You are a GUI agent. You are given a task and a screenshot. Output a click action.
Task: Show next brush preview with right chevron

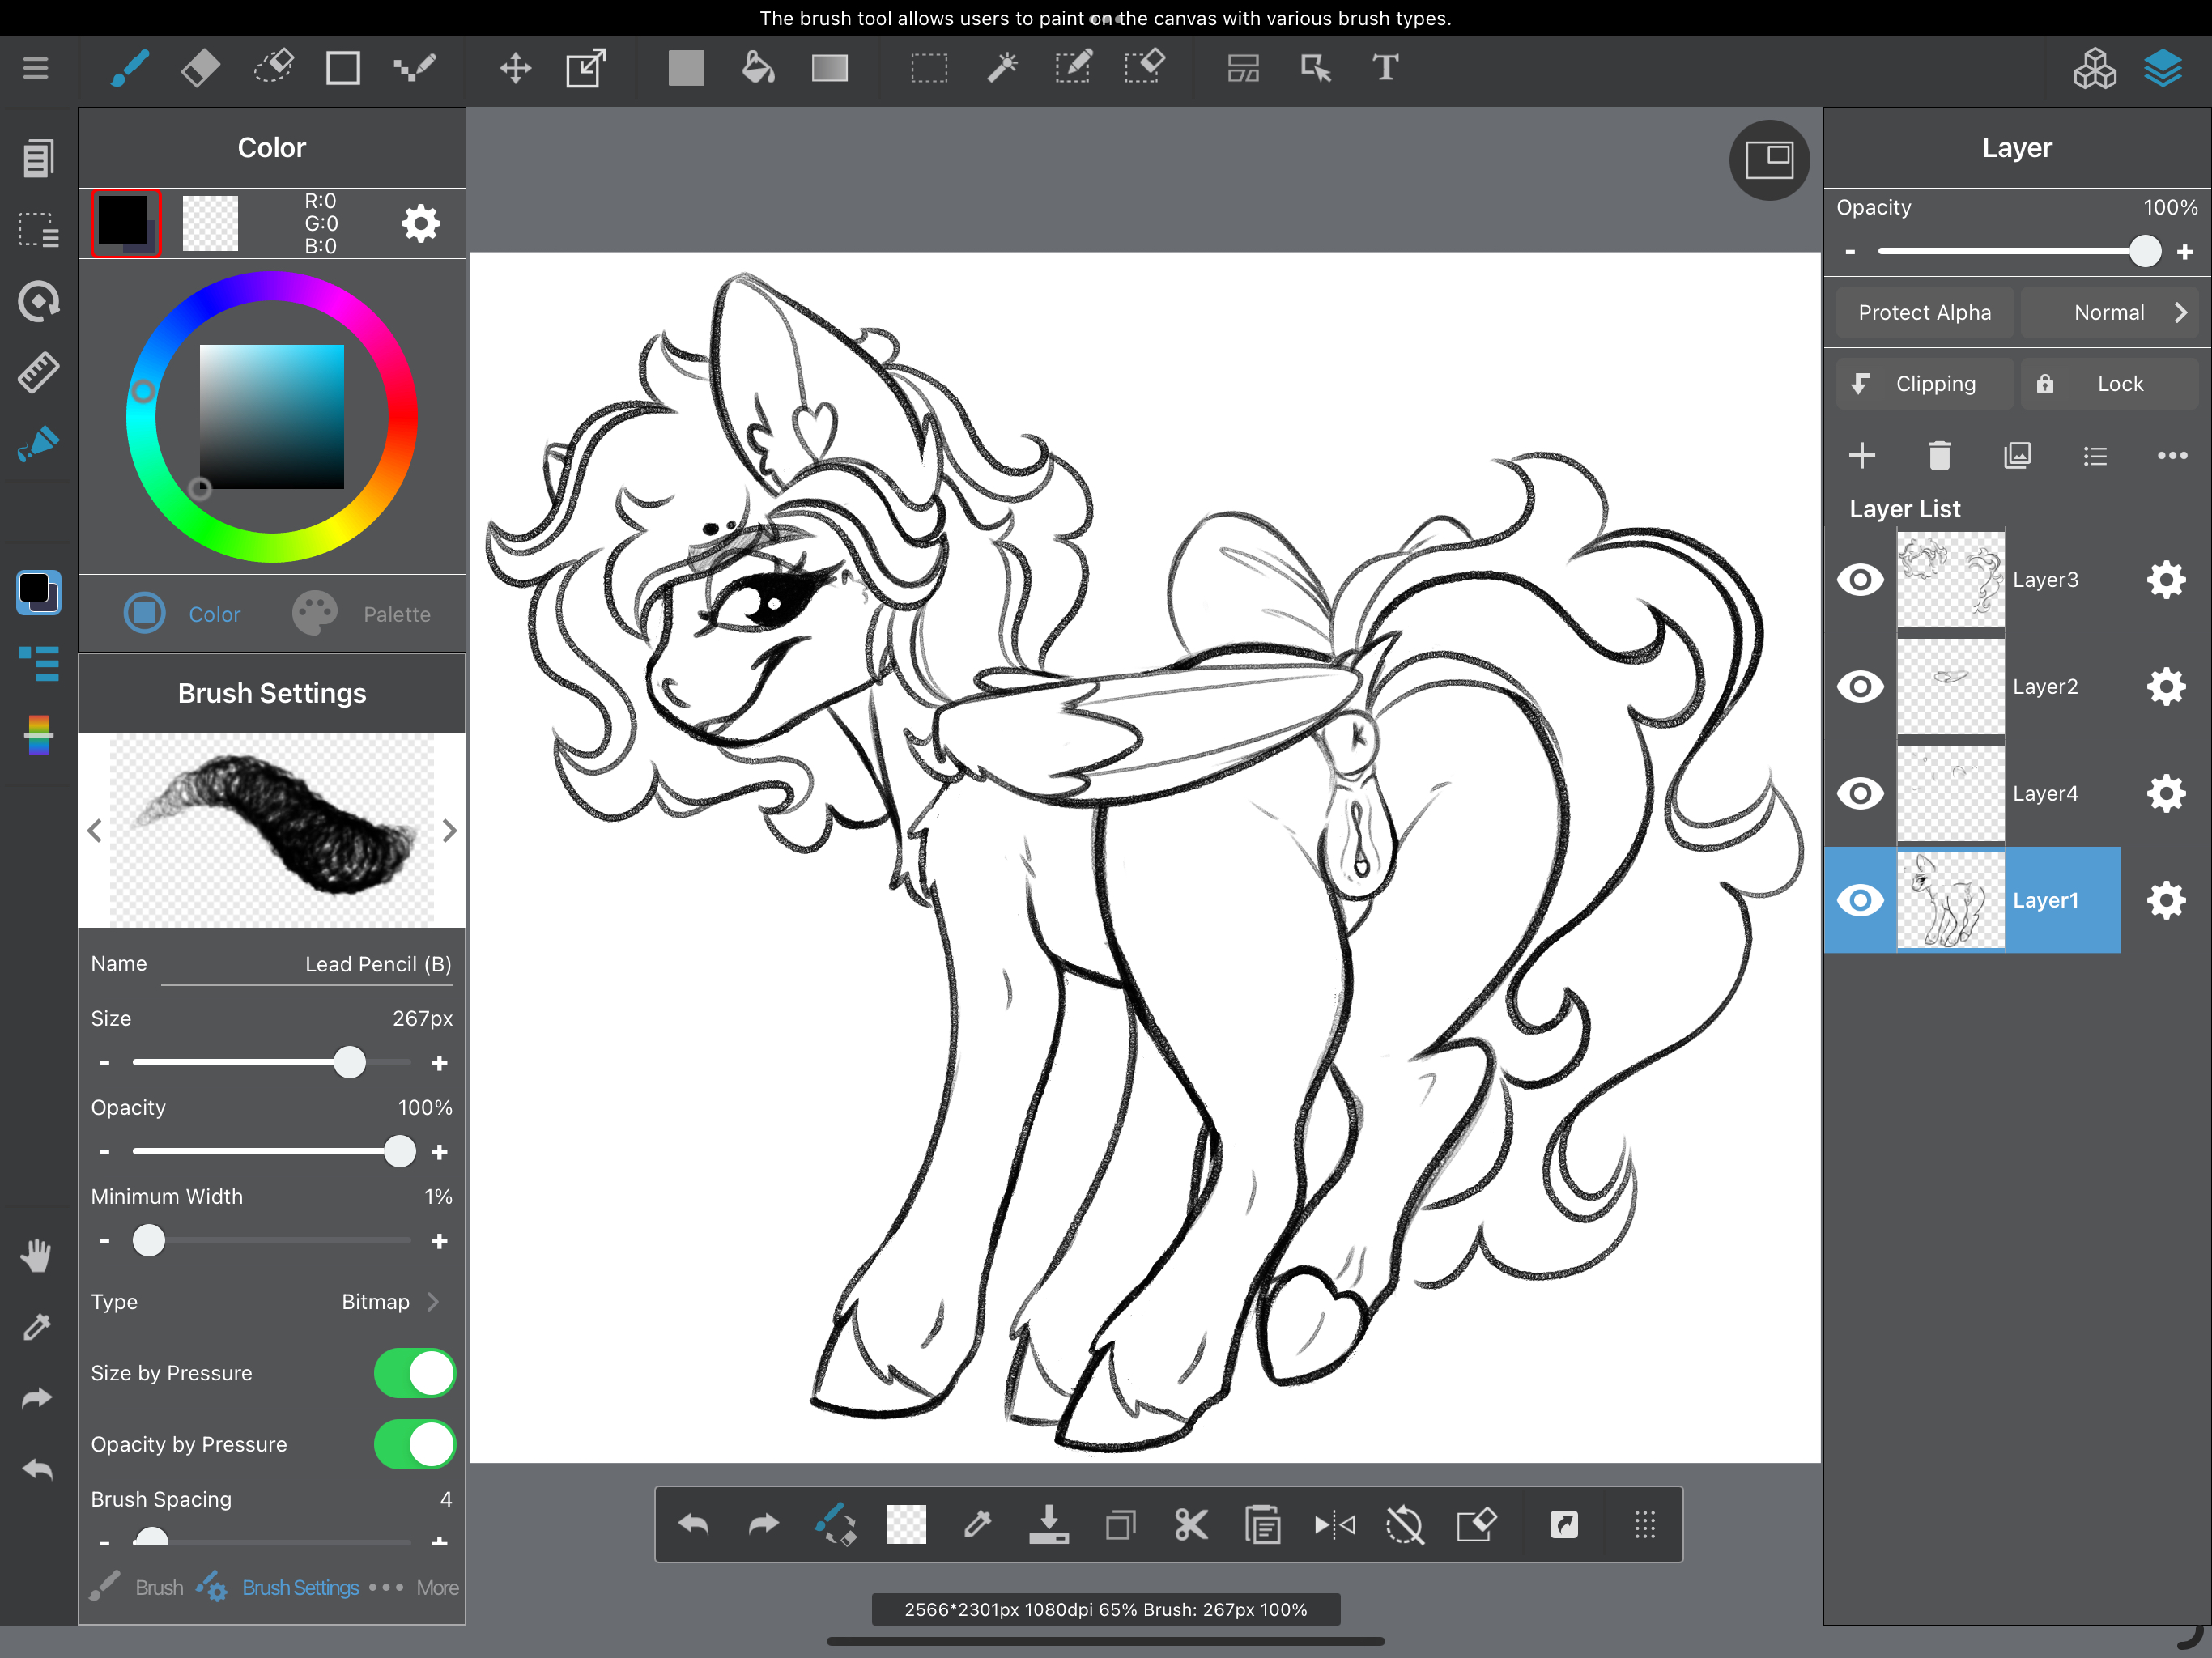coord(449,831)
